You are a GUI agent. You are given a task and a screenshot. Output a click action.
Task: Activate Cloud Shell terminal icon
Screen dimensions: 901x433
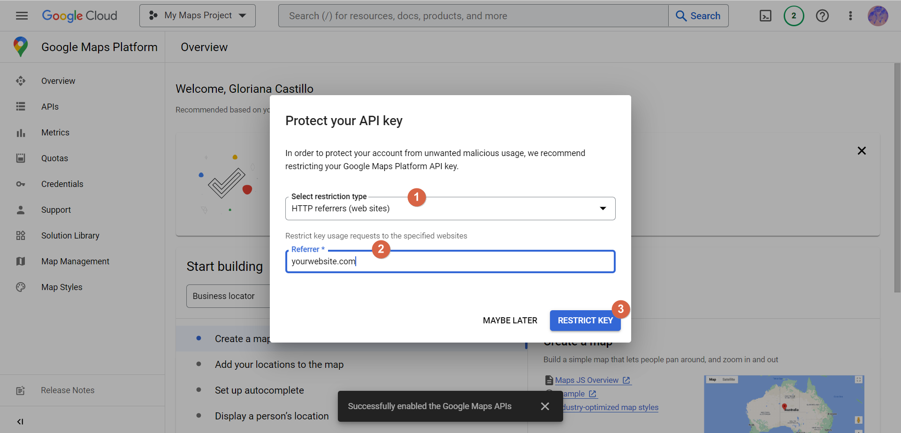[x=765, y=16]
